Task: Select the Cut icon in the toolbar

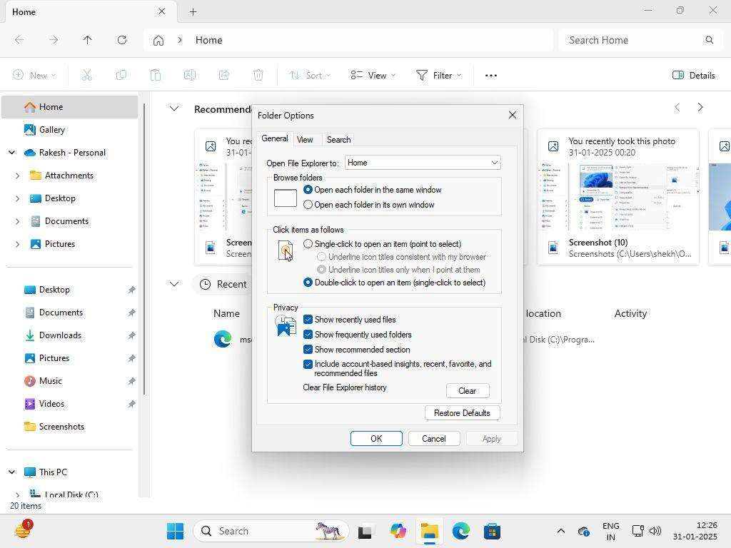Action: (x=87, y=75)
